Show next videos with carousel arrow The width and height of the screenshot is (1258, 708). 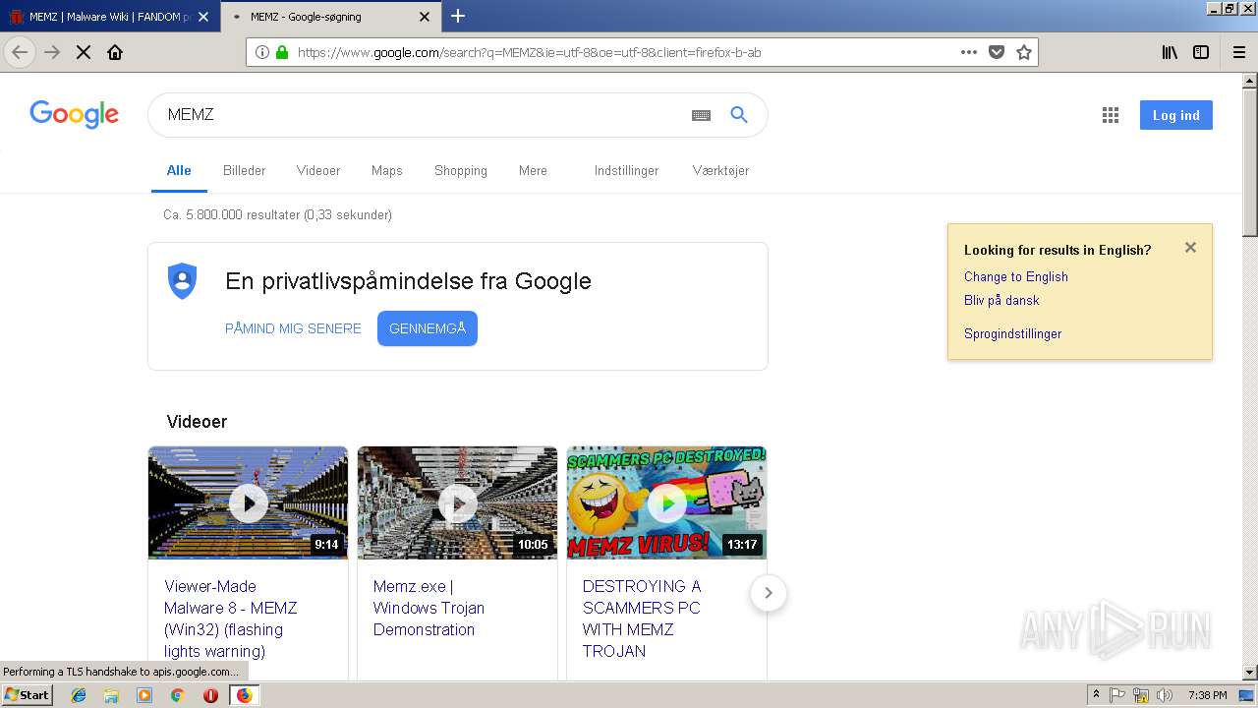pyautogui.click(x=769, y=593)
